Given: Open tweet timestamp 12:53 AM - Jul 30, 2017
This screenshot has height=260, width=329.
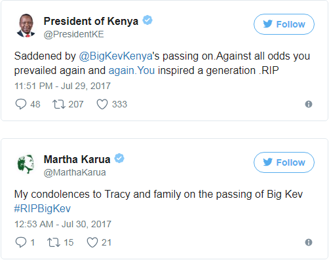Looking at the screenshot, I should (63, 224).
